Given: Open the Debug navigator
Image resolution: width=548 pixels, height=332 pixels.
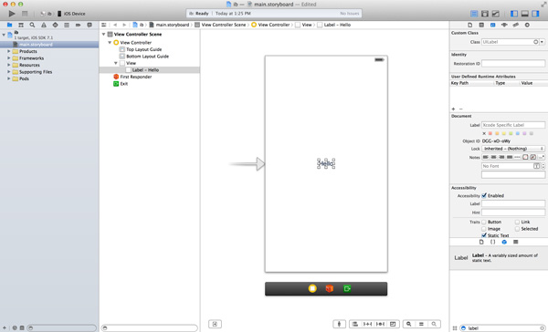Looking at the screenshot, I should [x=67, y=25].
